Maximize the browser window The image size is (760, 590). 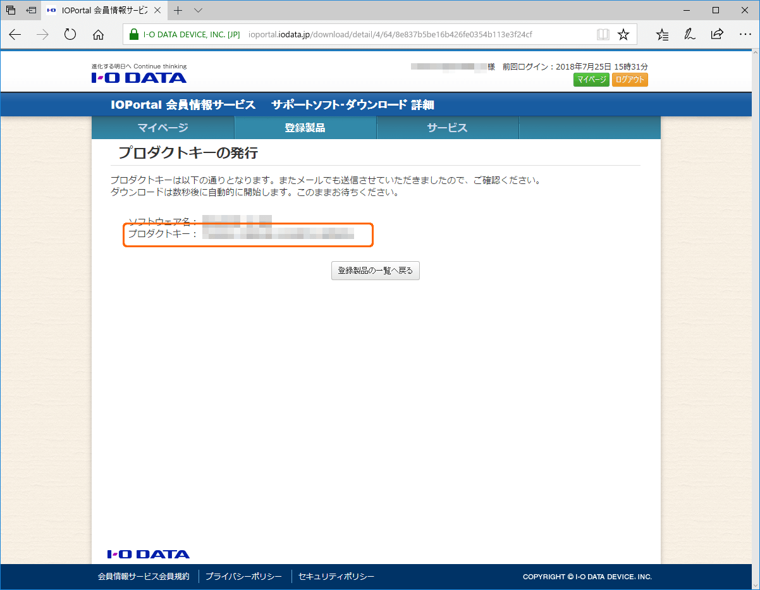click(x=716, y=10)
